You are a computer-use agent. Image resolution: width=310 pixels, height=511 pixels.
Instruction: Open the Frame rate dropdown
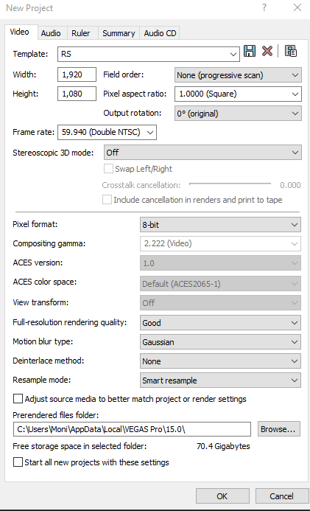(x=107, y=132)
